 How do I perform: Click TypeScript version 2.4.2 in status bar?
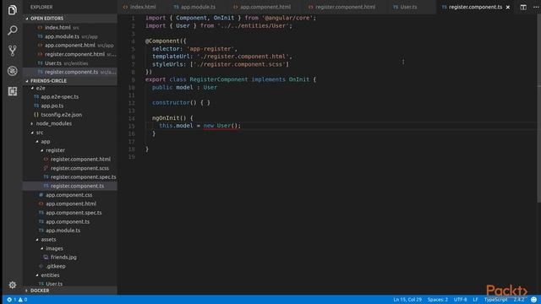coord(518,300)
